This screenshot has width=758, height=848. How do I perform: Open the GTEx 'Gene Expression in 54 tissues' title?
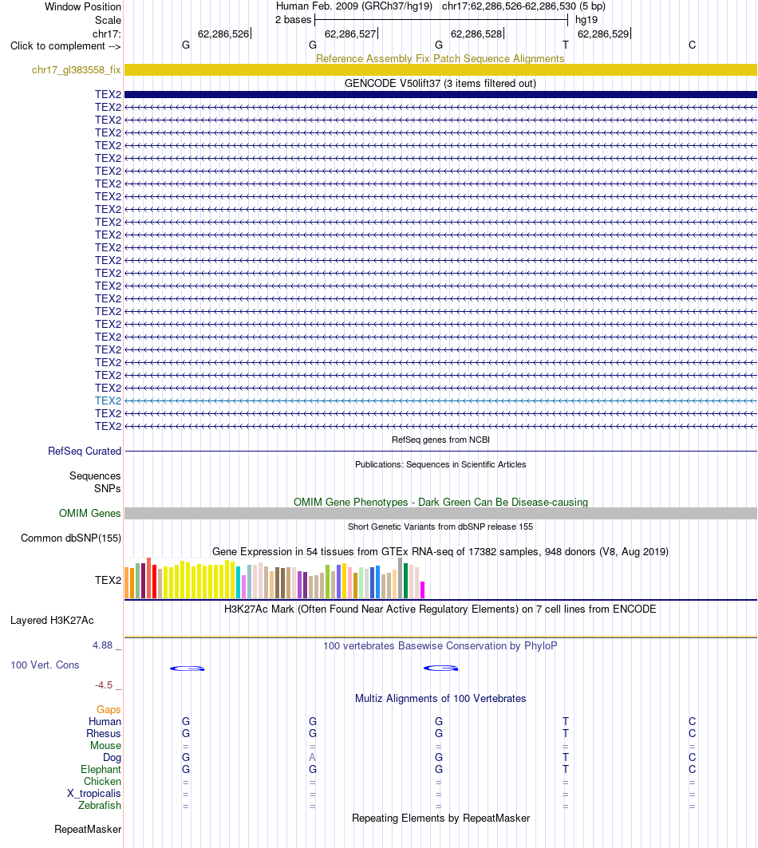(x=440, y=551)
